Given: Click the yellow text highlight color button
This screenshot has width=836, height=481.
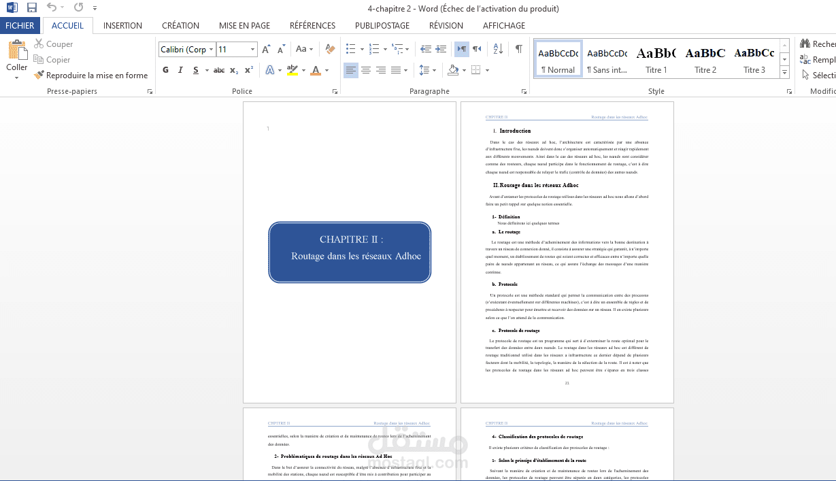Looking at the screenshot, I should coord(292,70).
